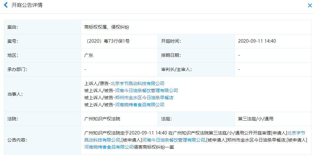314x156 pixels.
Task: Click the hearing time value 2020-09-11 14:40
Action: pos(257,41)
